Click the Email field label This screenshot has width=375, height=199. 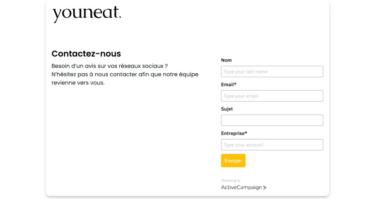(x=228, y=85)
